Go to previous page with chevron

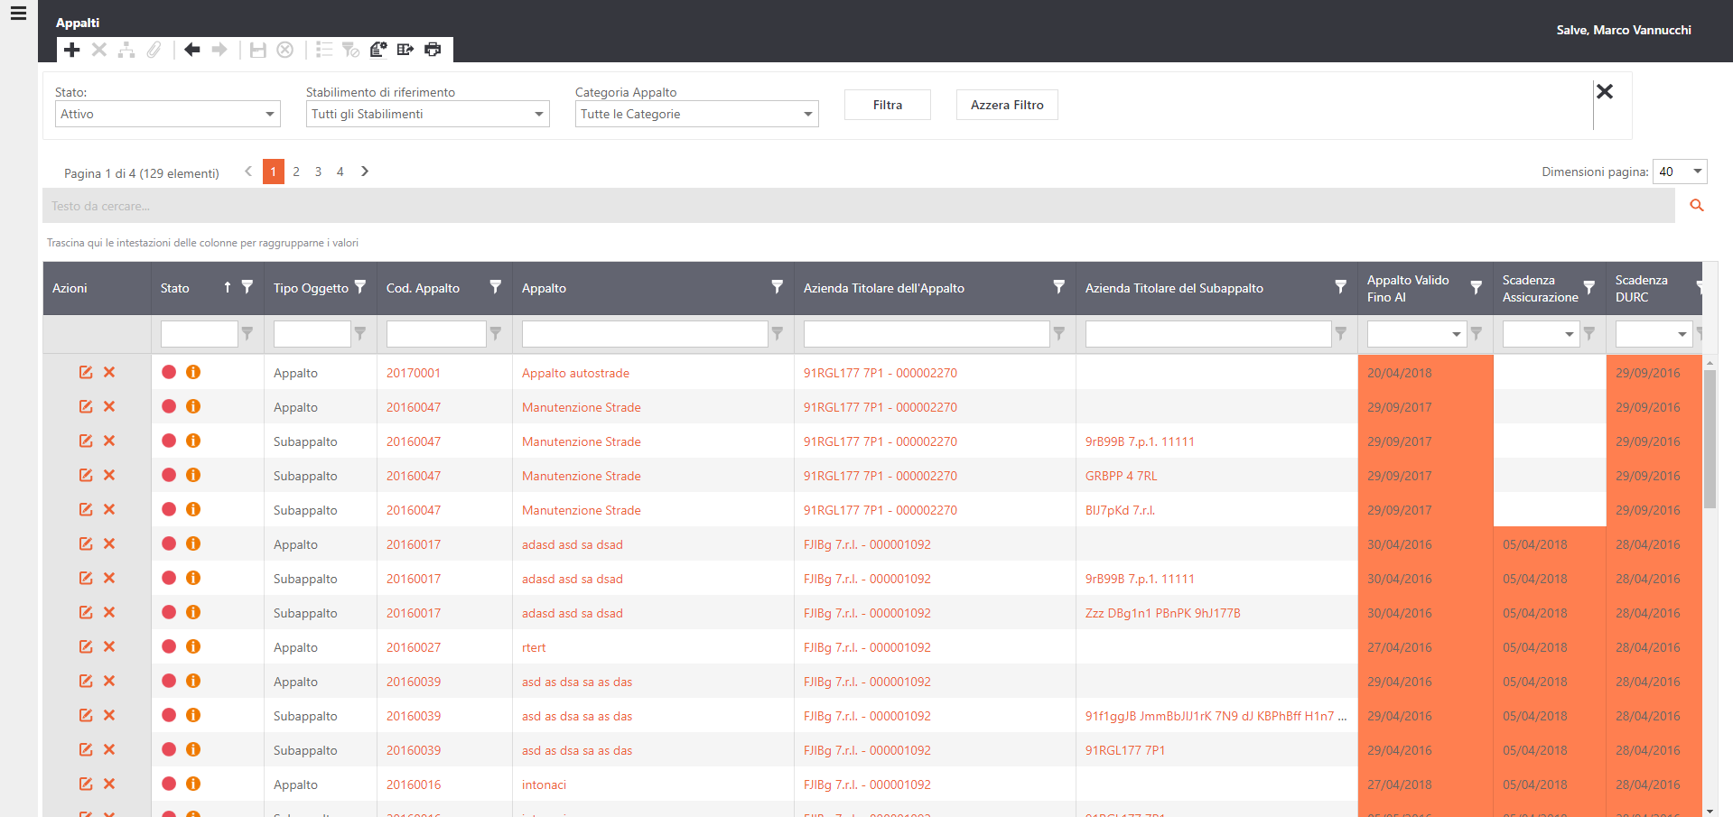[248, 171]
